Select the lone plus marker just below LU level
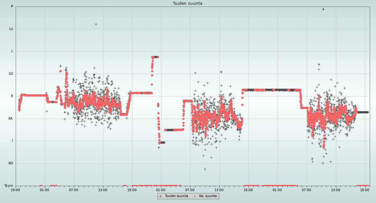Viewport: 376px width, 203px height. click(96, 24)
